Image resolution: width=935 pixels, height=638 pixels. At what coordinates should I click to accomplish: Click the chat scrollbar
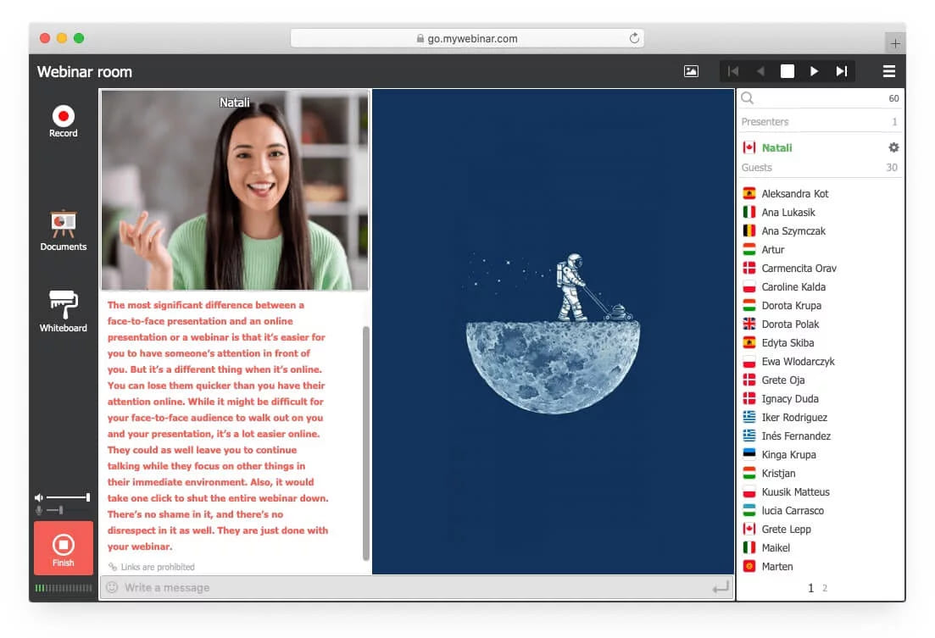click(x=365, y=443)
